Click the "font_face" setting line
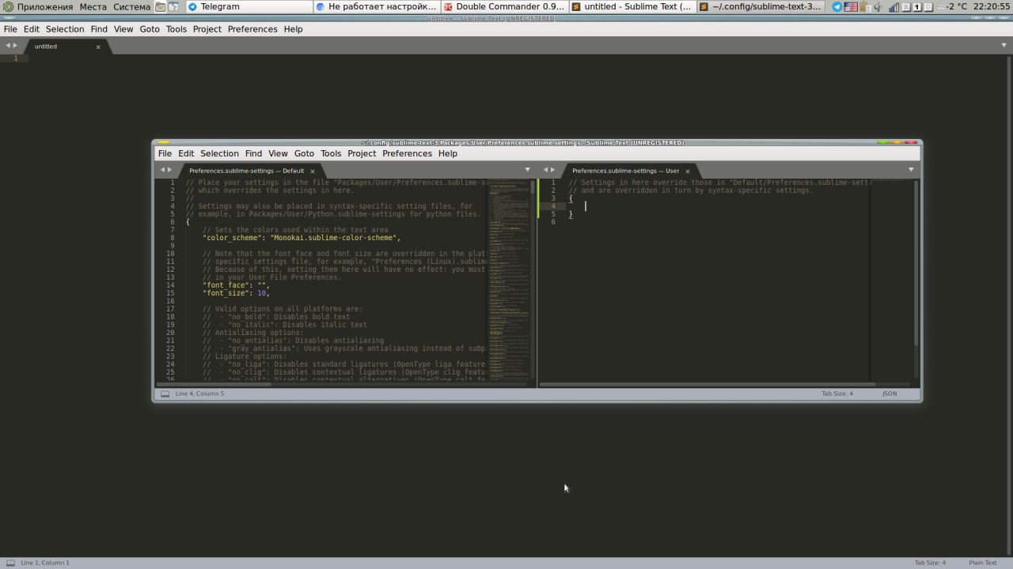Viewport: 1013px width, 569px height. [x=236, y=285]
